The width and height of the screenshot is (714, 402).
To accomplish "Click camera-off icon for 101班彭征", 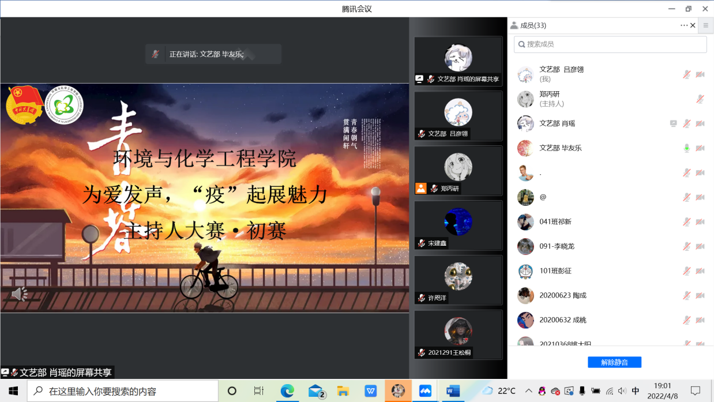I will pos(700,271).
